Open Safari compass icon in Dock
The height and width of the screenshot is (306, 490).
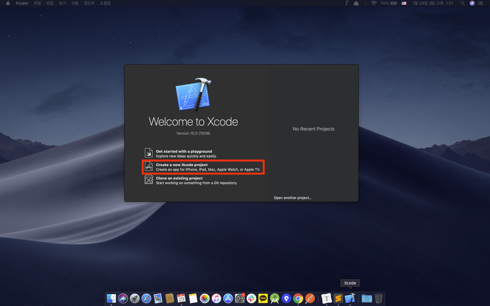point(146,298)
